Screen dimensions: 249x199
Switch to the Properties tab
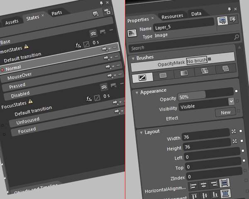click(x=138, y=20)
